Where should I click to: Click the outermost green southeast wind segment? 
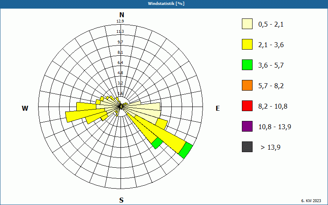point(186,150)
